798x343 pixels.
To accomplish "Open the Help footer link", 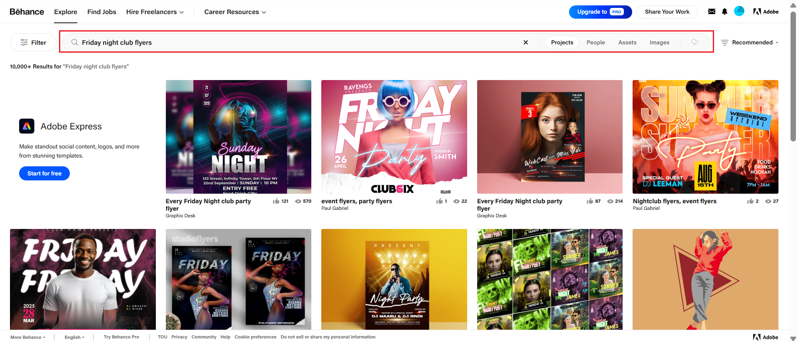I will [225, 337].
